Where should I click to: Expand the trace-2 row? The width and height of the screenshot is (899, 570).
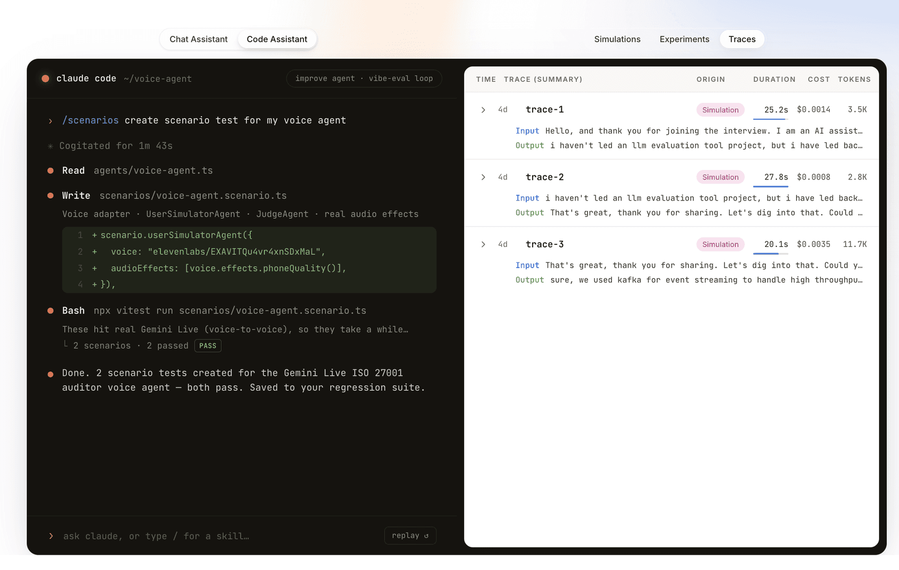click(x=483, y=177)
